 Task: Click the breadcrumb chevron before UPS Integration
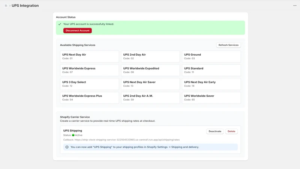10,6
